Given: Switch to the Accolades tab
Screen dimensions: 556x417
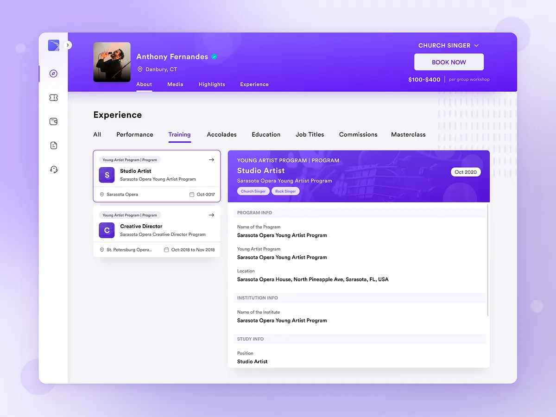Looking at the screenshot, I should point(221,134).
